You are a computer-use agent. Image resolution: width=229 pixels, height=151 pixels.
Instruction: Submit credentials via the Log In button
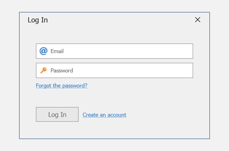(x=57, y=114)
